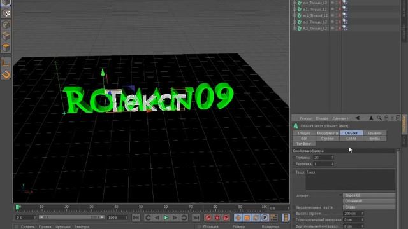
Task: Toggle attribute manager lock icon
Action: pyautogui.click(x=386, y=118)
